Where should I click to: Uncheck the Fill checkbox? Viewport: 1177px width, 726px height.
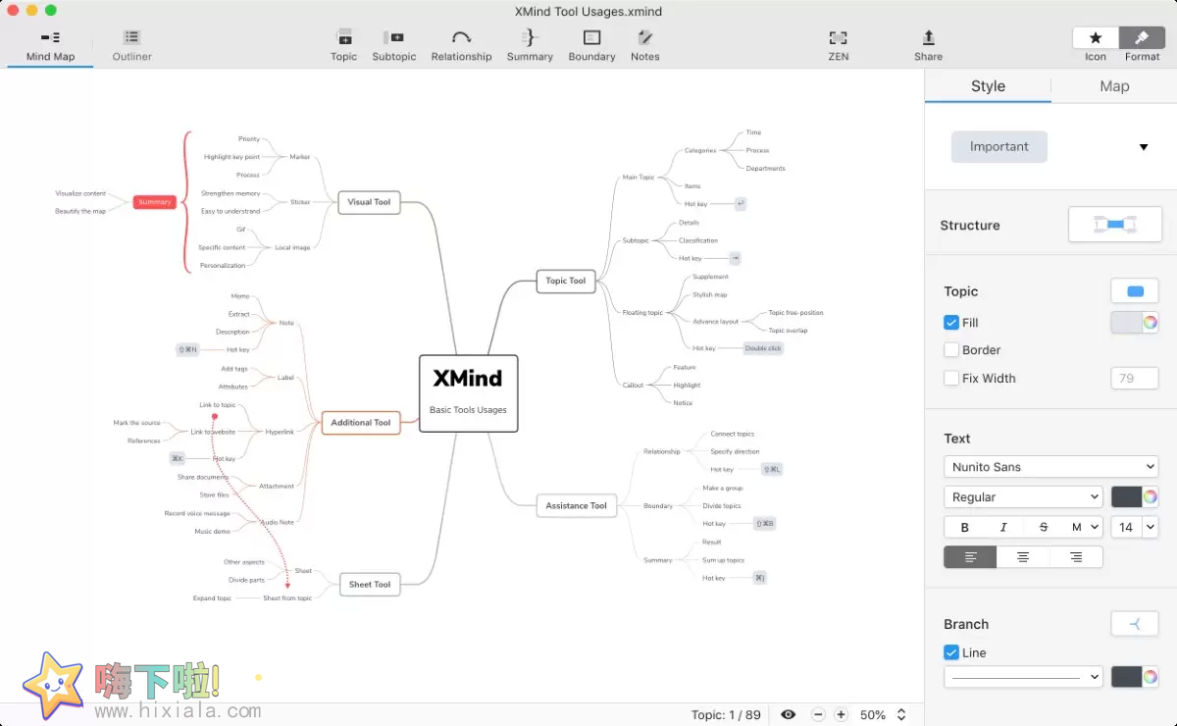[951, 323]
